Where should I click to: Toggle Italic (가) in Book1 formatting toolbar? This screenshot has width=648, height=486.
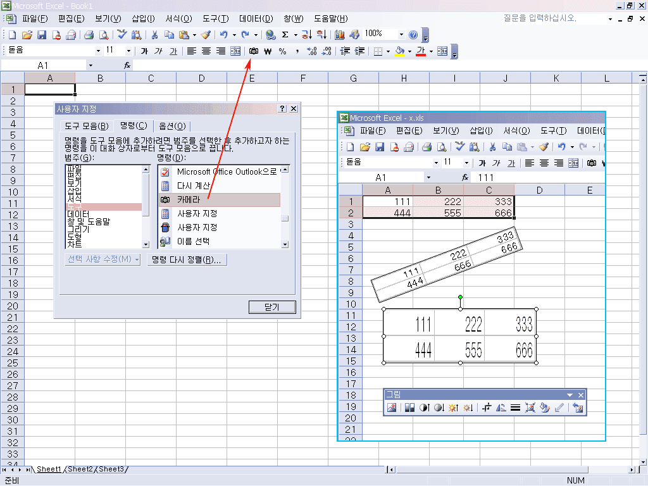coord(159,51)
